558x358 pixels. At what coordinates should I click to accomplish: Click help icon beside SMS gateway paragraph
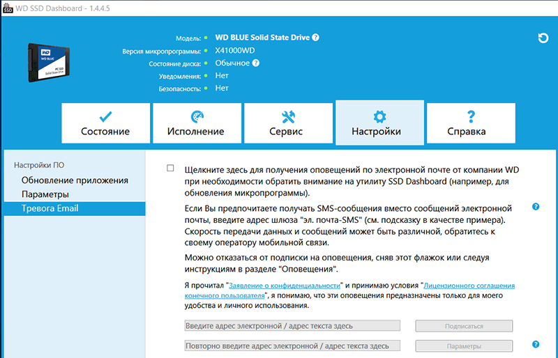point(536,207)
